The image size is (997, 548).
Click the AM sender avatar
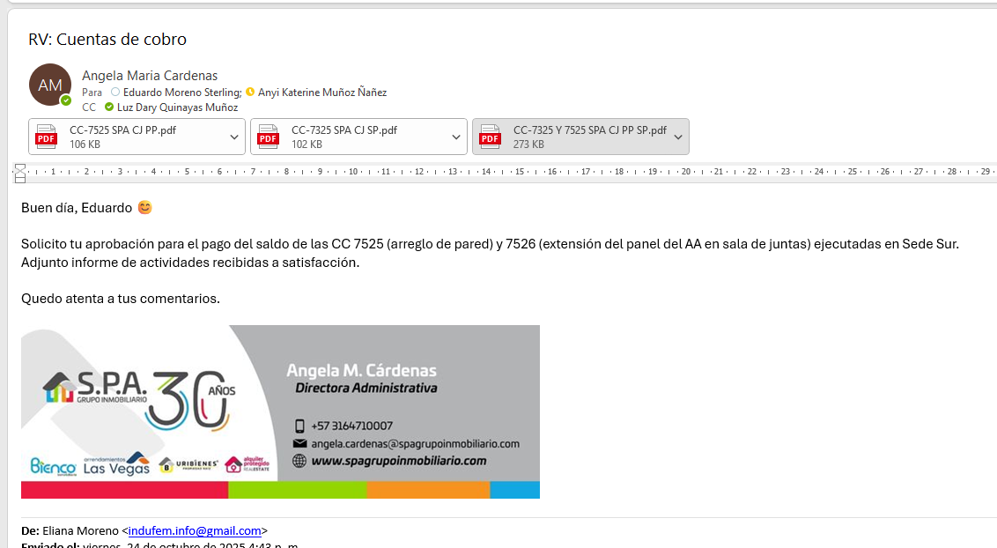50,85
